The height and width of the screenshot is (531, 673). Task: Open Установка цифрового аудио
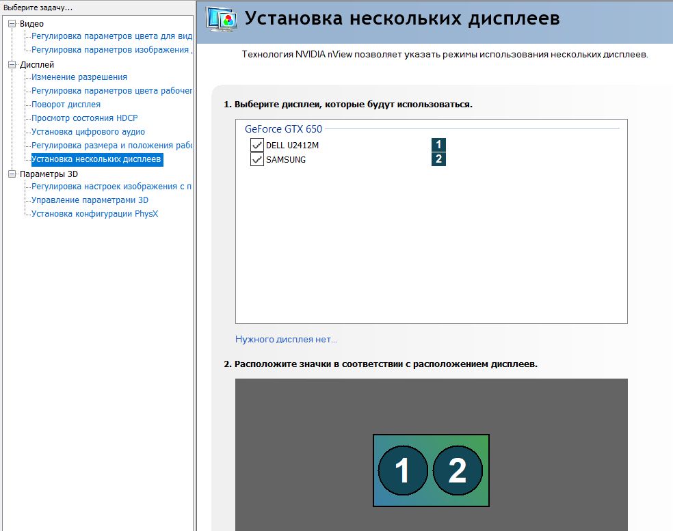pyautogui.click(x=88, y=132)
